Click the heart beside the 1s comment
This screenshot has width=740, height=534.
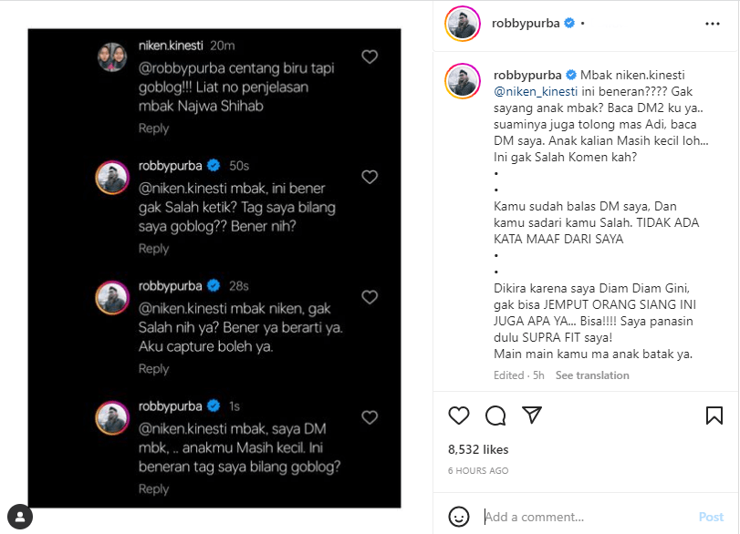pos(370,417)
